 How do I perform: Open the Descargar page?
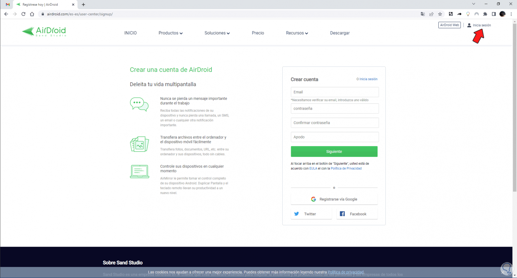point(340,33)
